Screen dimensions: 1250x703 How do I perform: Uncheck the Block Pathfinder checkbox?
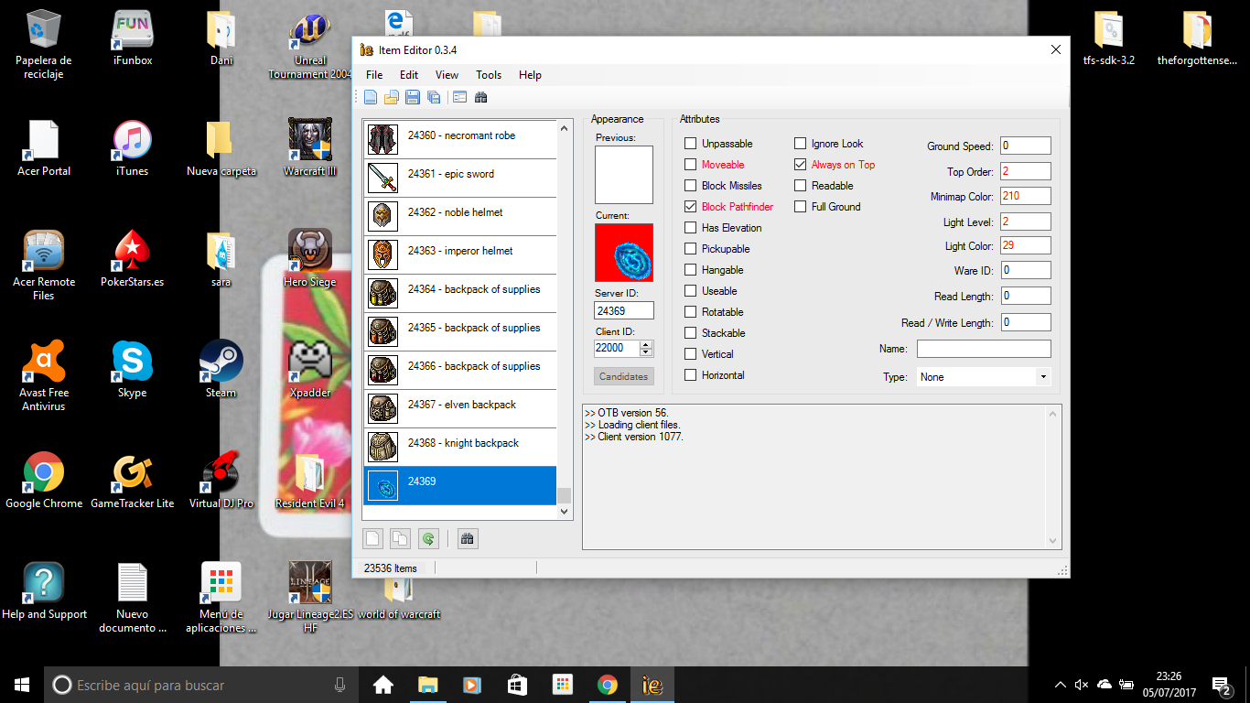(x=691, y=207)
